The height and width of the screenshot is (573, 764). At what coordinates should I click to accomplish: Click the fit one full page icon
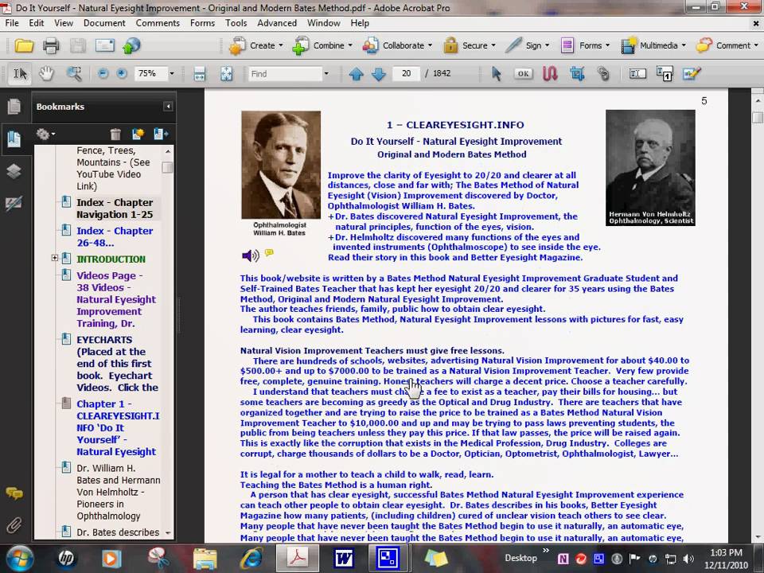pyautogui.click(x=227, y=74)
